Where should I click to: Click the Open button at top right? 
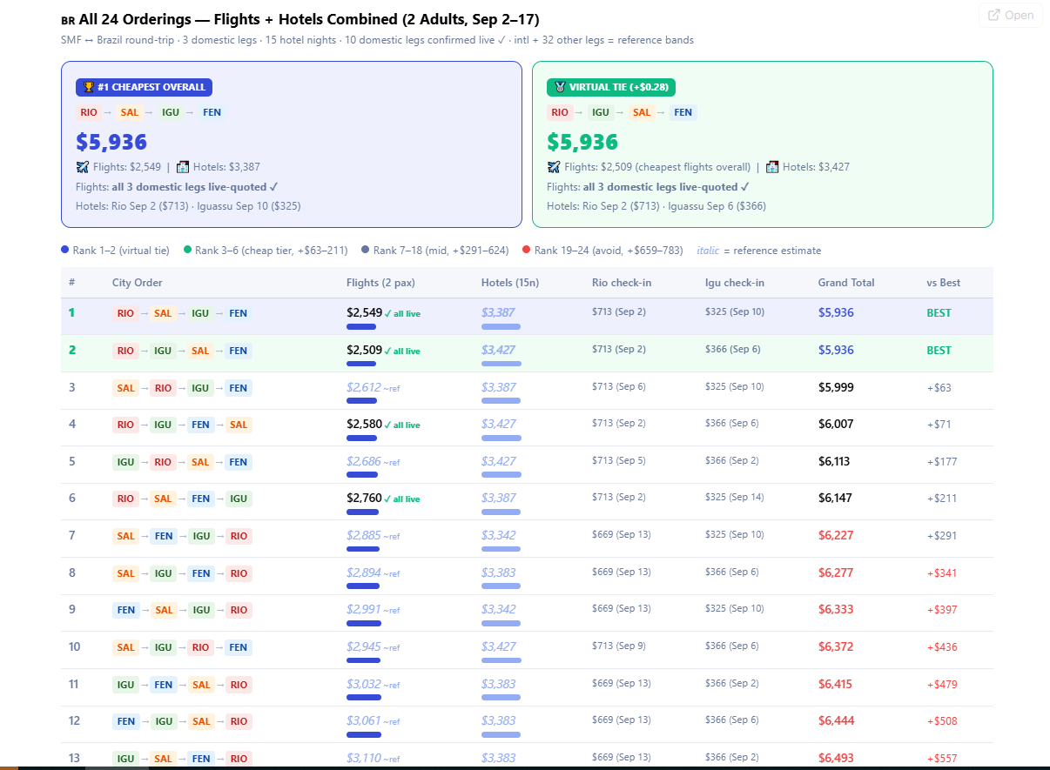coord(1011,15)
